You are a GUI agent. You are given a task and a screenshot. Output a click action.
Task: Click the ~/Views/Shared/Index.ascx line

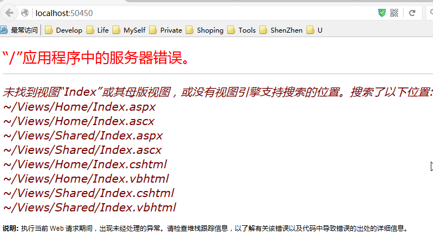click(82, 150)
